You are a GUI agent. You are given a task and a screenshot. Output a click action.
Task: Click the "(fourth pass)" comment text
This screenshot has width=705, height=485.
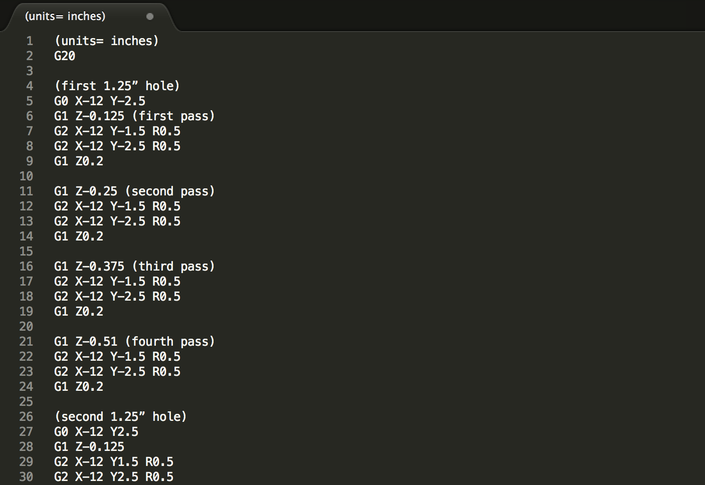pyautogui.click(x=170, y=342)
